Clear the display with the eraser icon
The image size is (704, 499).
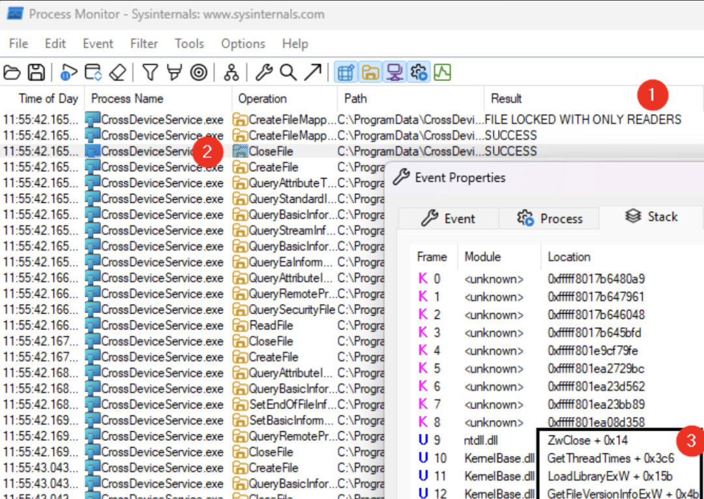117,72
